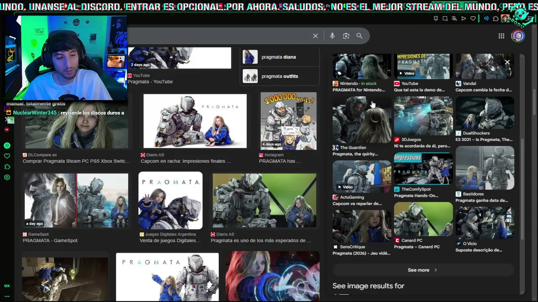Bookmark the page with the toolbar heart icon
The image size is (538, 302).
click(473, 18)
